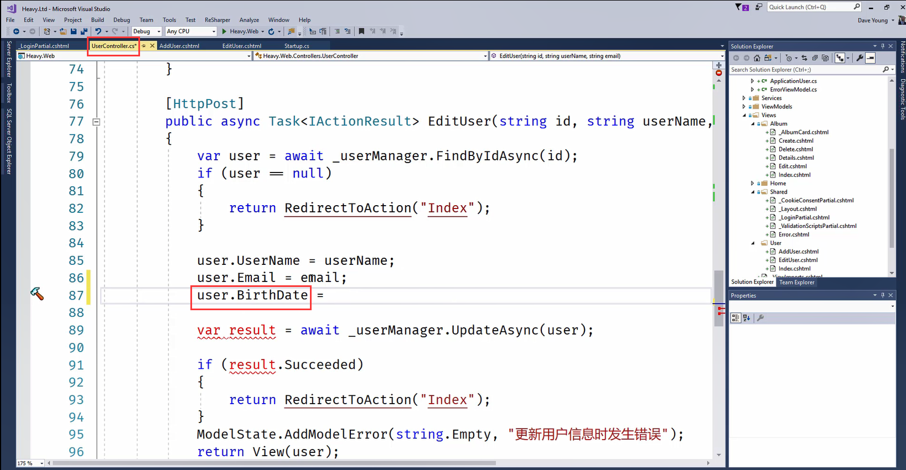Click the hammer quick-actions icon at line 87

pyautogui.click(x=37, y=294)
